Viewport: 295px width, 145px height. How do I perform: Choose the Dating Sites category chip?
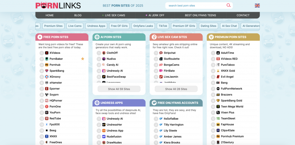click(x=209, y=26)
